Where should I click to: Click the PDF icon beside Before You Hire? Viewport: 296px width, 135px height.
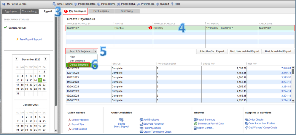[x=69, y=120]
